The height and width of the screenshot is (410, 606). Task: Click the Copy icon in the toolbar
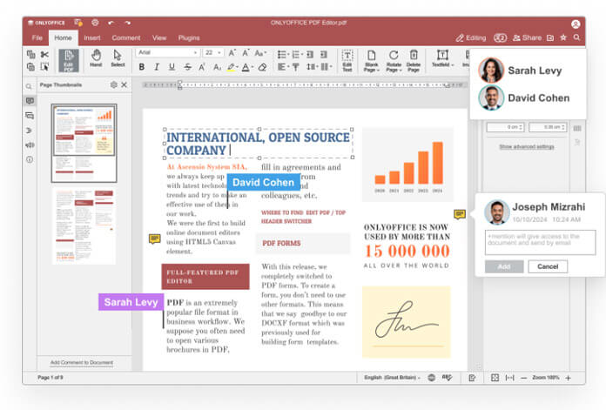click(x=31, y=55)
